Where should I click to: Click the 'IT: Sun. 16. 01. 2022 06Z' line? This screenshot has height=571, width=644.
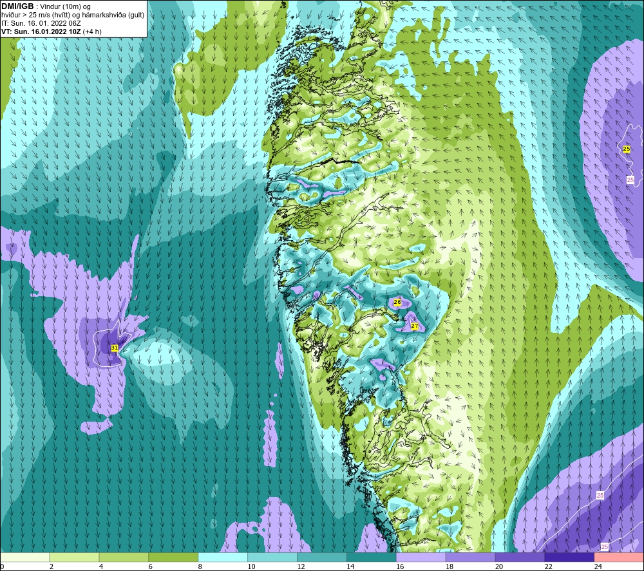click(x=41, y=23)
